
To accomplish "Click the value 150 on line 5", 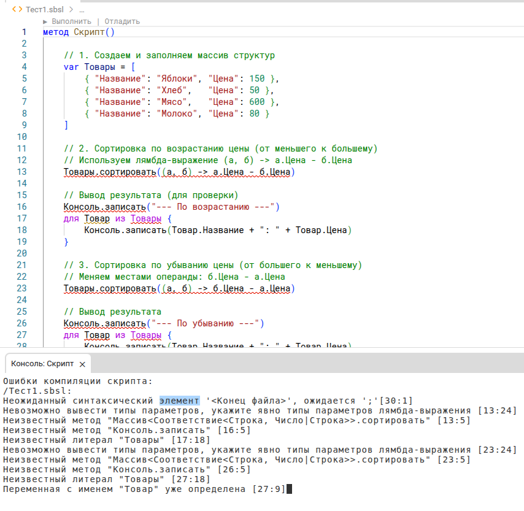I will coord(257,79).
